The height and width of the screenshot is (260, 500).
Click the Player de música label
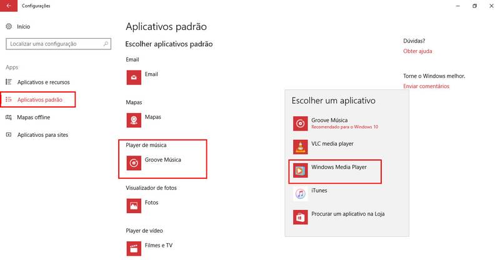[x=146, y=145]
